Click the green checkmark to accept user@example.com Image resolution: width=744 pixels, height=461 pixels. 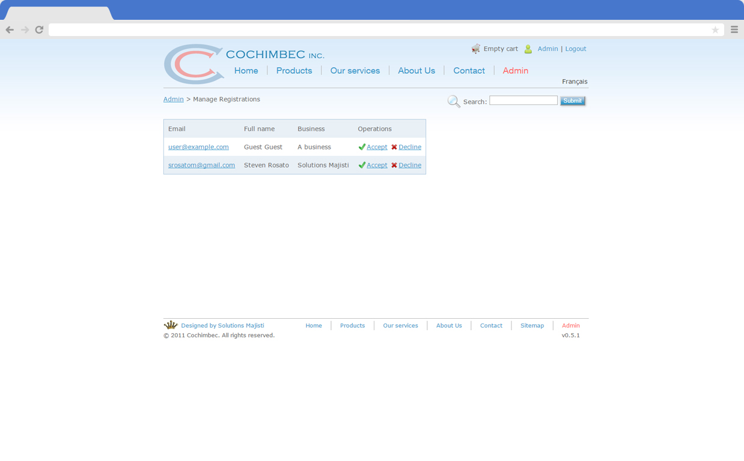(x=362, y=146)
